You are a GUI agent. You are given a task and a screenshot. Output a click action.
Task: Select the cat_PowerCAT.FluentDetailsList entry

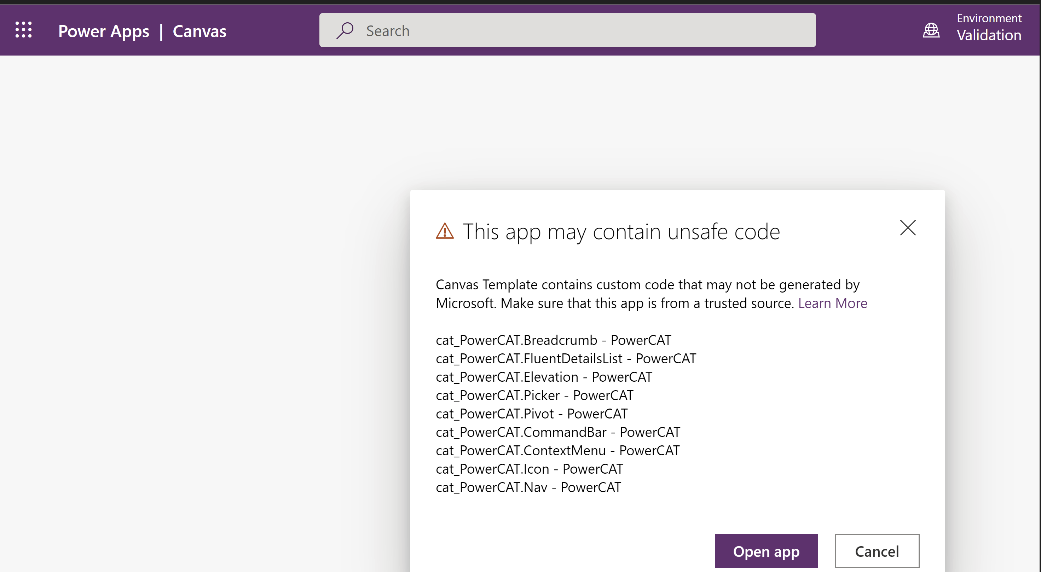565,359
